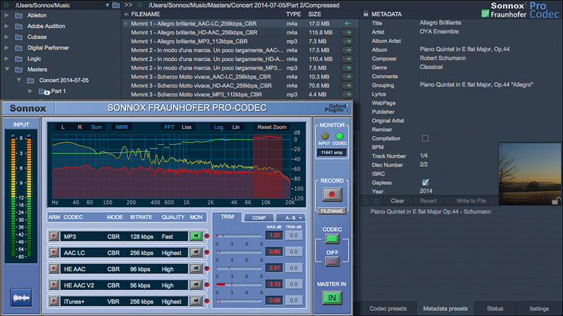Image resolution: width=563 pixels, height=316 pixels.
Task: Click the redo arrow in metadata toolbar
Action: pyautogui.click(x=377, y=201)
